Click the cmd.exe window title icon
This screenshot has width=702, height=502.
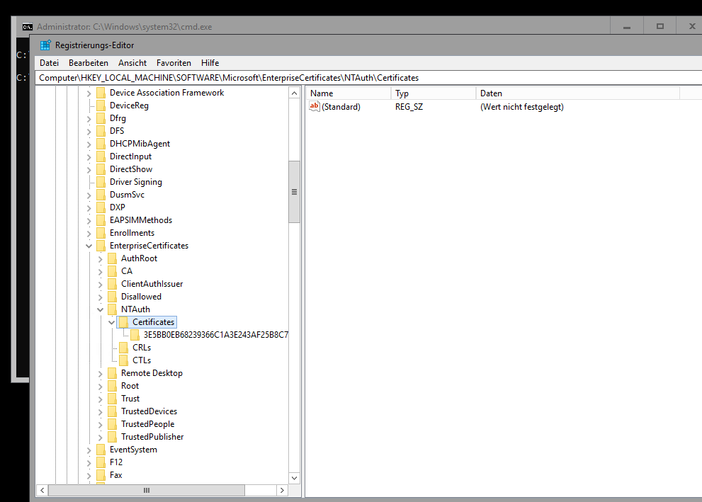28,27
